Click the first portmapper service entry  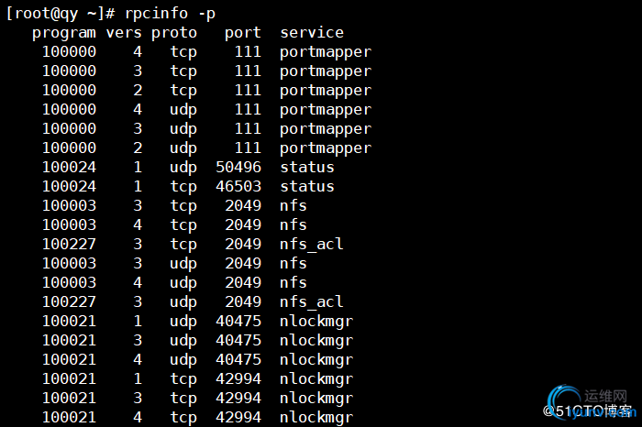tap(326, 53)
